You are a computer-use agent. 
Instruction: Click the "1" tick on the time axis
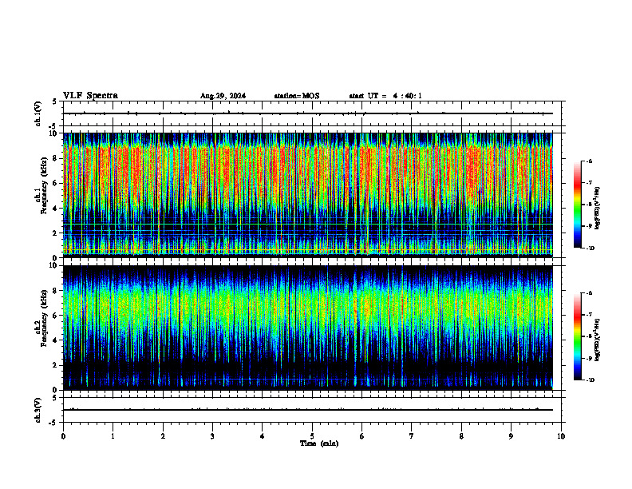point(113,436)
